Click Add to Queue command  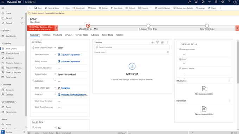click(x=162, y=8)
